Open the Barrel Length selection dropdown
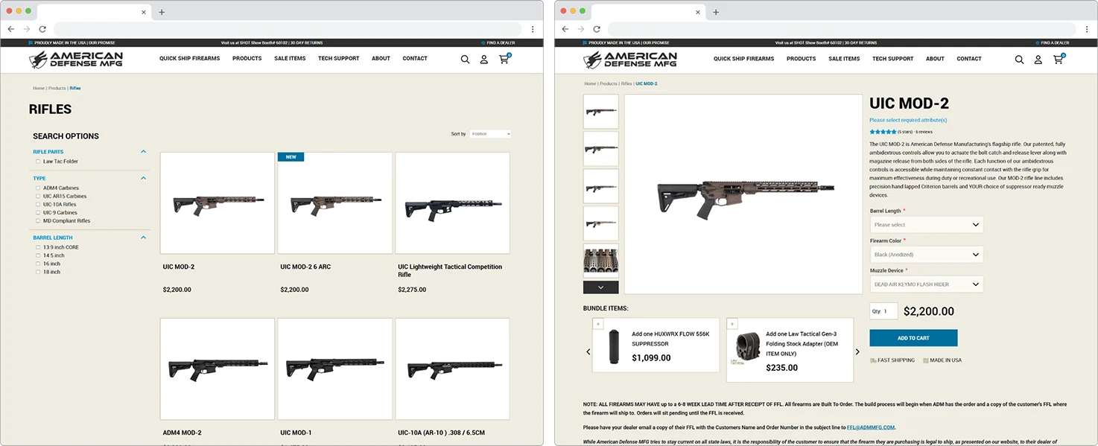1098x446 pixels. pyautogui.click(x=925, y=224)
